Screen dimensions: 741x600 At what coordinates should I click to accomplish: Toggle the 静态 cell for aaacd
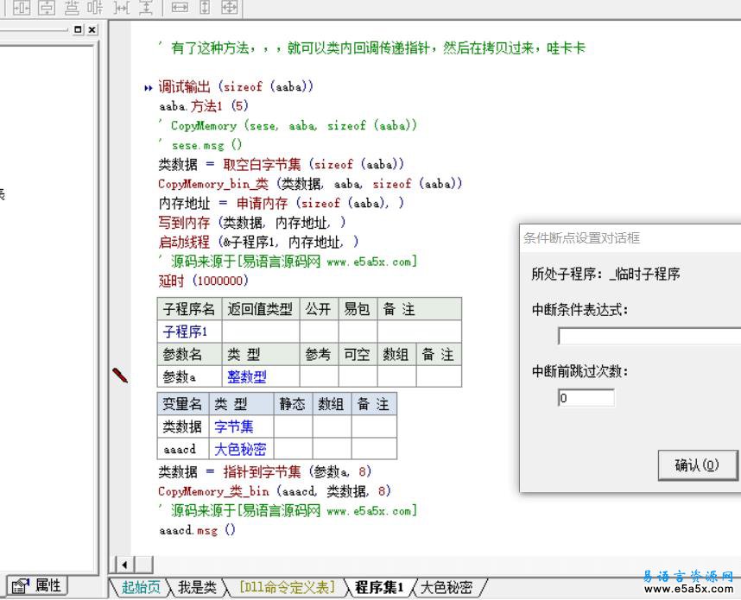(293, 448)
